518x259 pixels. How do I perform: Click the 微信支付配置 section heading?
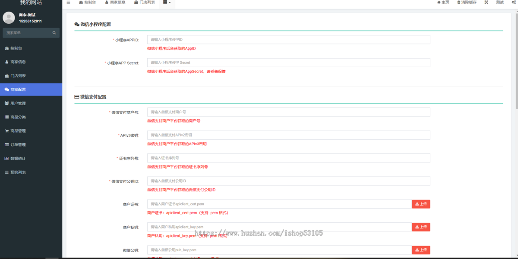tap(90, 97)
